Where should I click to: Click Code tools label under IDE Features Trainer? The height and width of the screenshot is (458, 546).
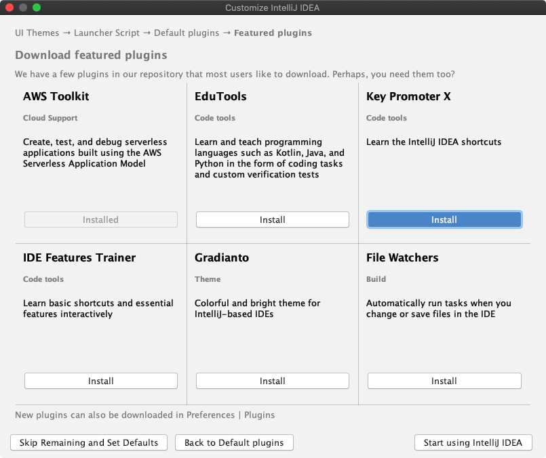43,279
